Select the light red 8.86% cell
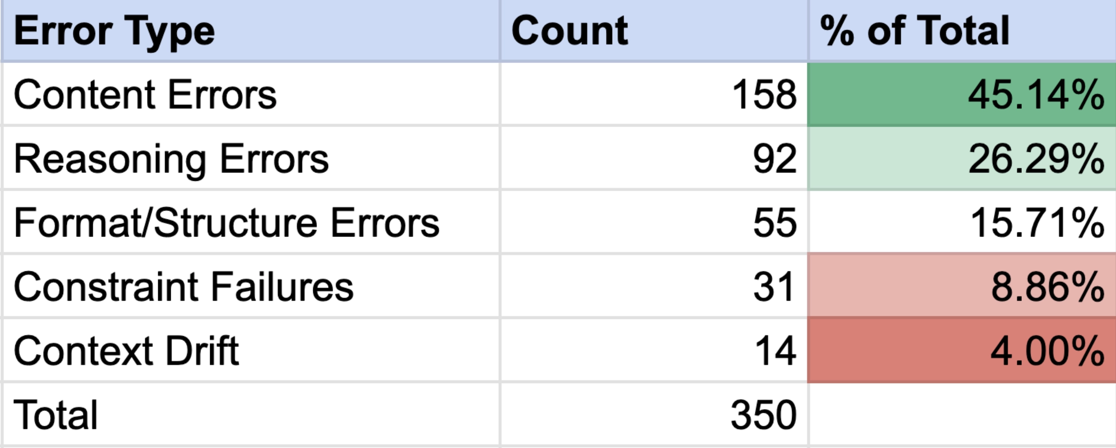This screenshot has width=1116, height=448. pyautogui.click(x=961, y=286)
